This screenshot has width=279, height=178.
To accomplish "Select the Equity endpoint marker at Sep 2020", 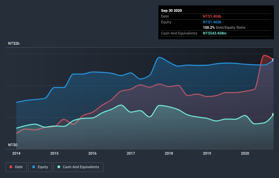I will pyautogui.click(x=273, y=60).
